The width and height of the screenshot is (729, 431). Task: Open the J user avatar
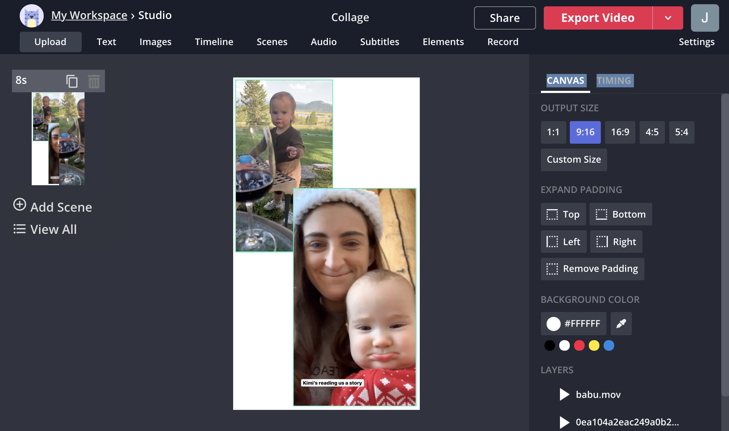[705, 18]
